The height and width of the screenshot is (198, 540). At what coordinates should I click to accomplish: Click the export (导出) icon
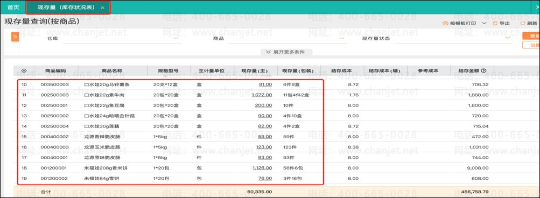[x=495, y=24]
